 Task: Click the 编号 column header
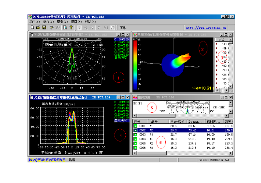(159, 121)
